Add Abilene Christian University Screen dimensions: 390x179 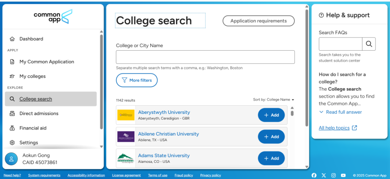pyautogui.click(x=271, y=137)
